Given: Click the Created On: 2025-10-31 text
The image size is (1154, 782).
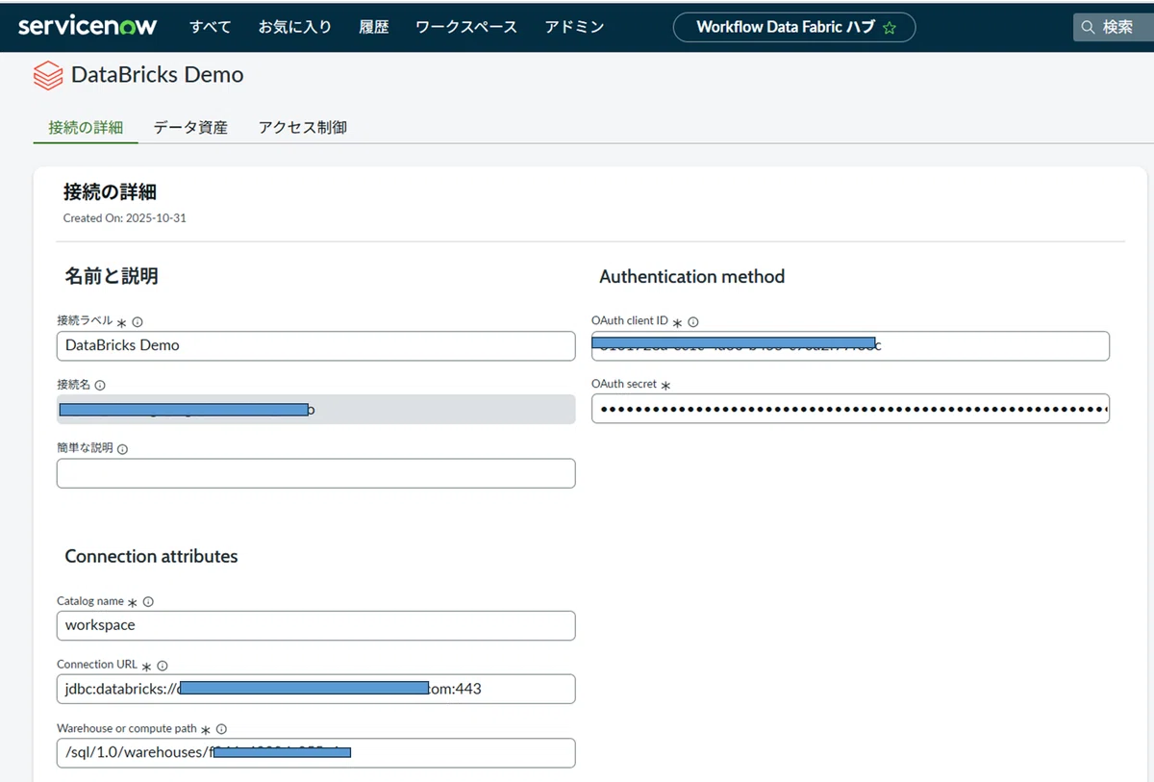Looking at the screenshot, I should [x=125, y=218].
